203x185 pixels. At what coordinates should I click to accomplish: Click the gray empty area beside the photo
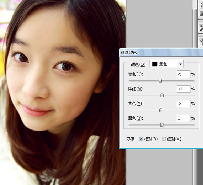coord(159,24)
